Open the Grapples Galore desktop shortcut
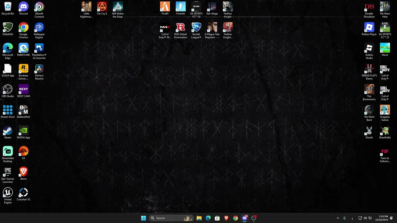Image resolution: width=397 pixels, height=223 pixels. pyautogui.click(x=385, y=113)
